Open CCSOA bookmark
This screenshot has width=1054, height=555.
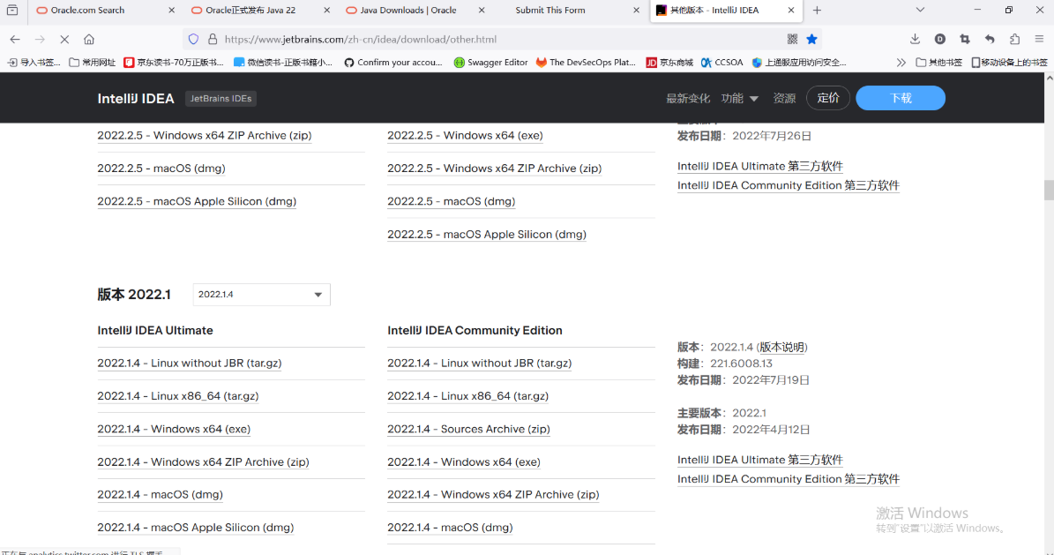[x=722, y=63]
